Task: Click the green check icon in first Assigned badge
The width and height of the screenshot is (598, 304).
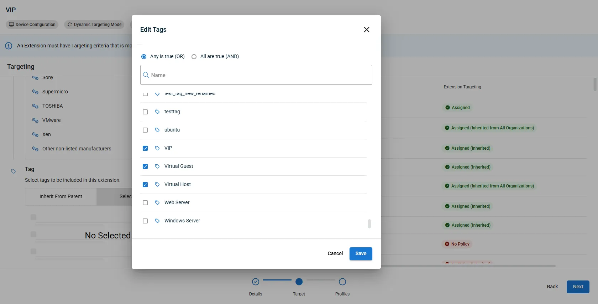Action: 447,108
